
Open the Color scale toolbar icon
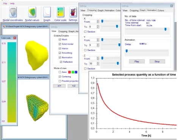click(60, 12)
